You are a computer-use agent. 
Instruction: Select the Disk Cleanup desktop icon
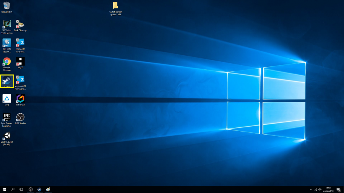(x=20, y=26)
